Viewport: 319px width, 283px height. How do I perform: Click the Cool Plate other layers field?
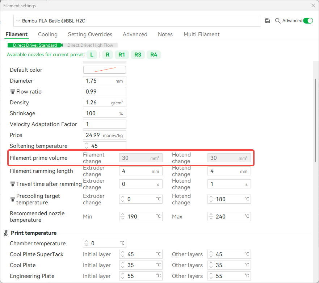tap(229, 265)
